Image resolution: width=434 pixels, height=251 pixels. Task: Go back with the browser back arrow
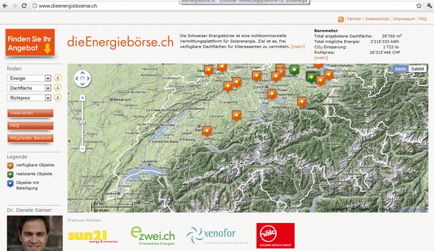coord(5,5)
